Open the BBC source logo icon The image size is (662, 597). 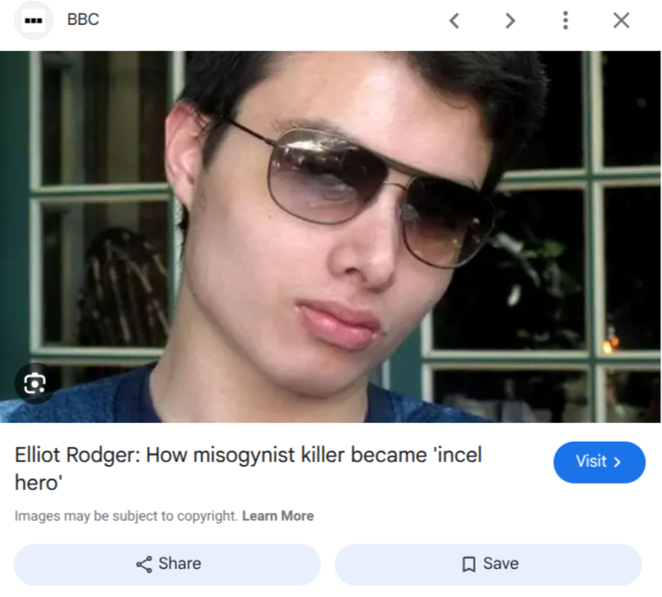(x=34, y=20)
